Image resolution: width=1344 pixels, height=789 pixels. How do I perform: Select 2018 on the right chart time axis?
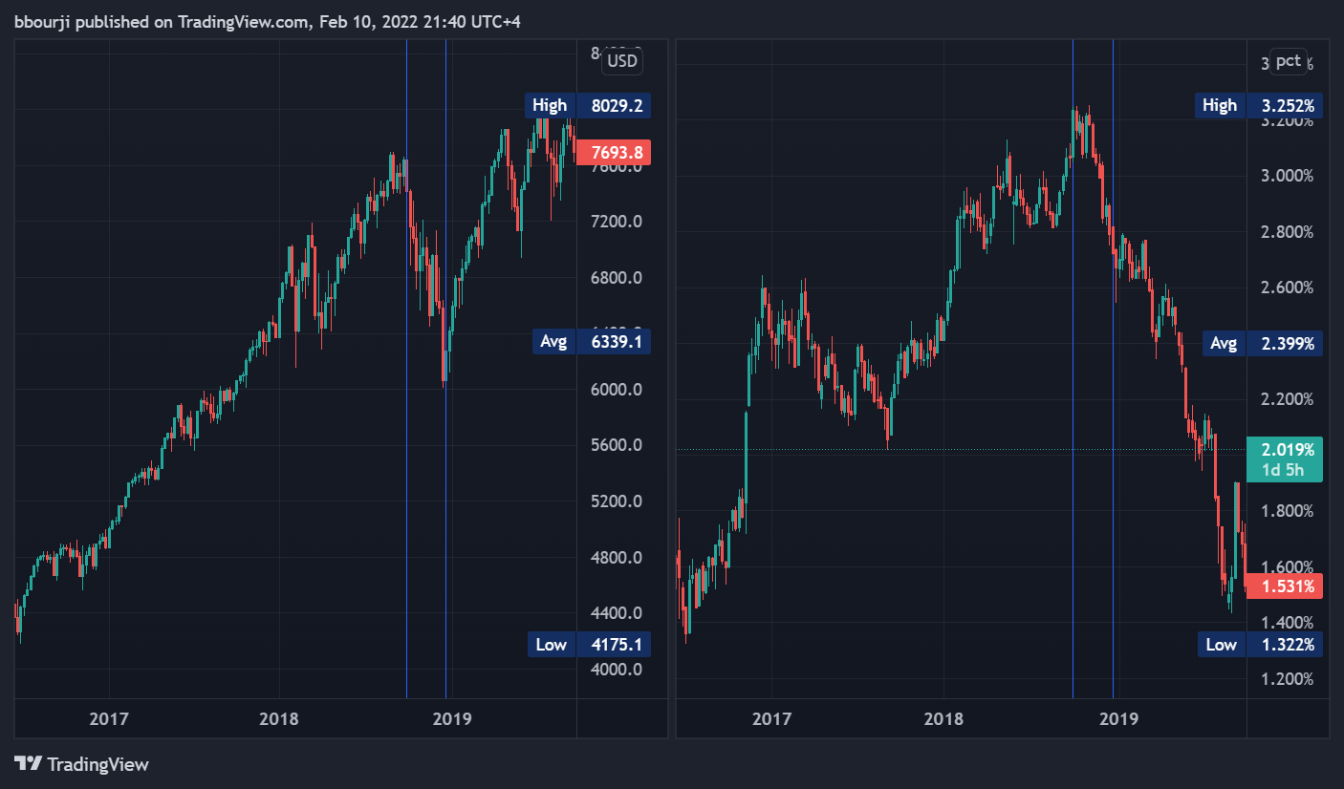[944, 718]
